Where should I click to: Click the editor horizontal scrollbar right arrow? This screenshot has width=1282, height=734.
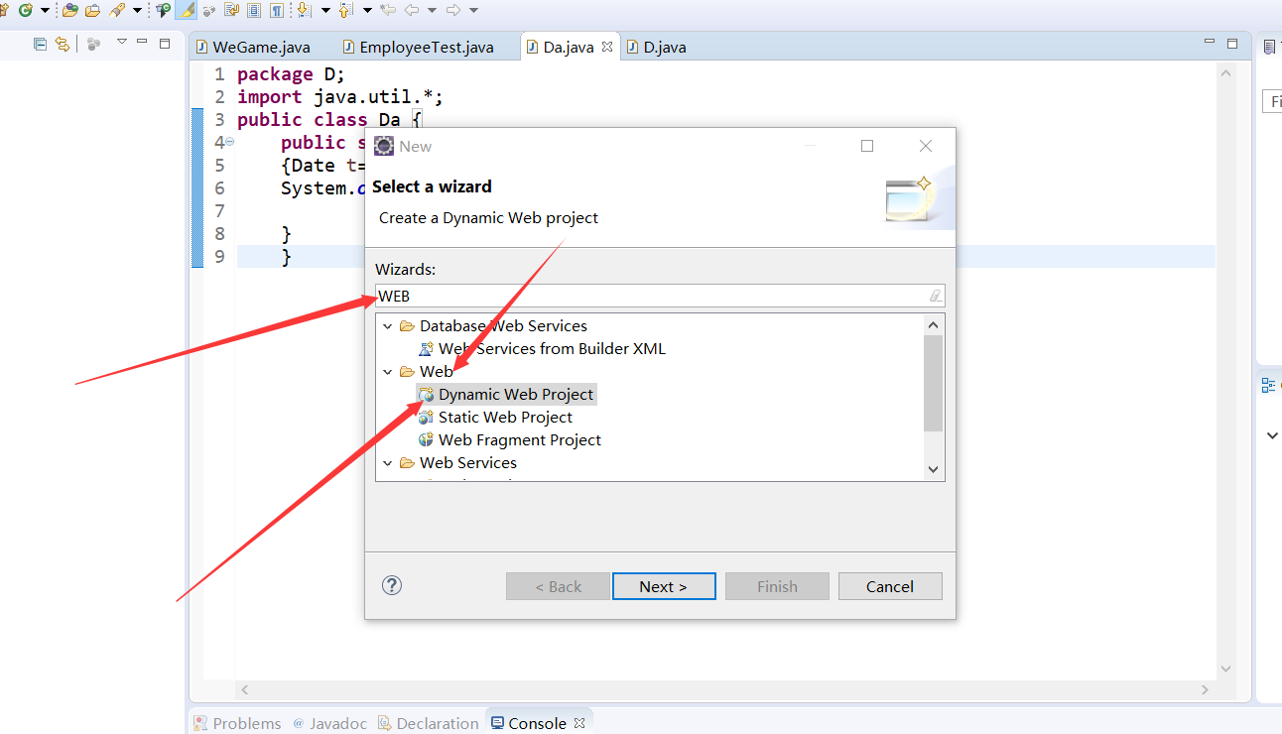click(1206, 689)
